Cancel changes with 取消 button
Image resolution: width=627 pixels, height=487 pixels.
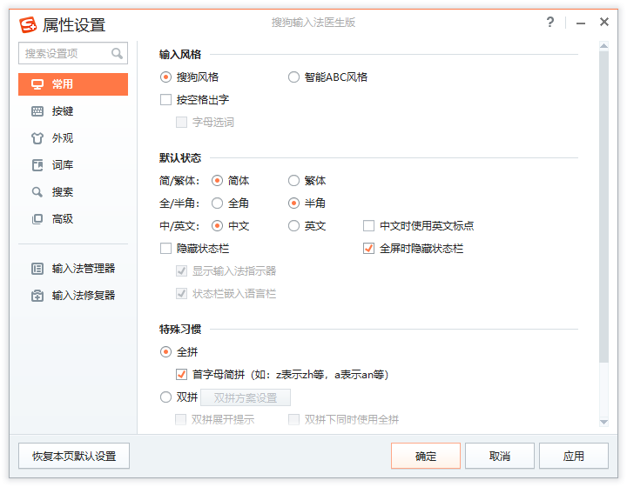tap(500, 456)
